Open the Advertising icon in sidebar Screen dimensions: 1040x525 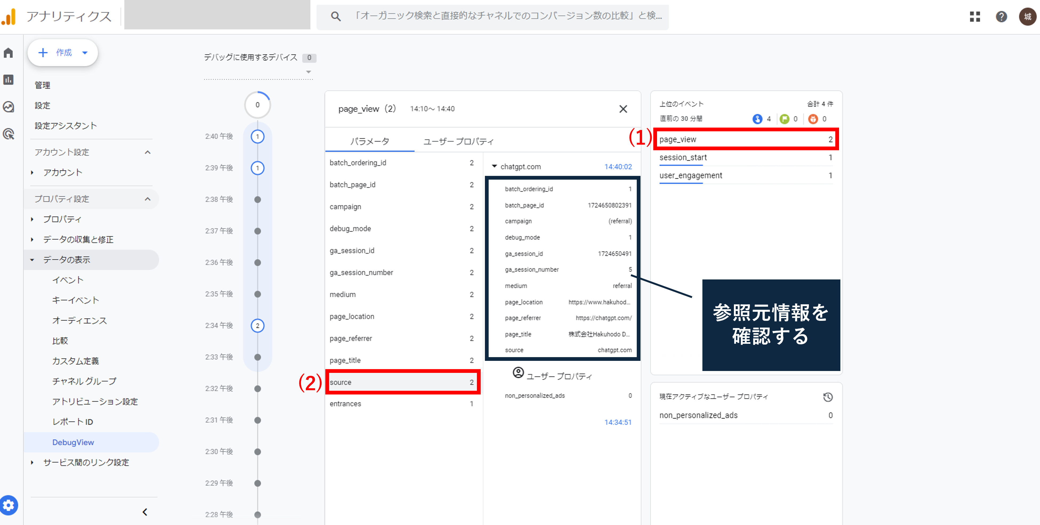[9, 134]
